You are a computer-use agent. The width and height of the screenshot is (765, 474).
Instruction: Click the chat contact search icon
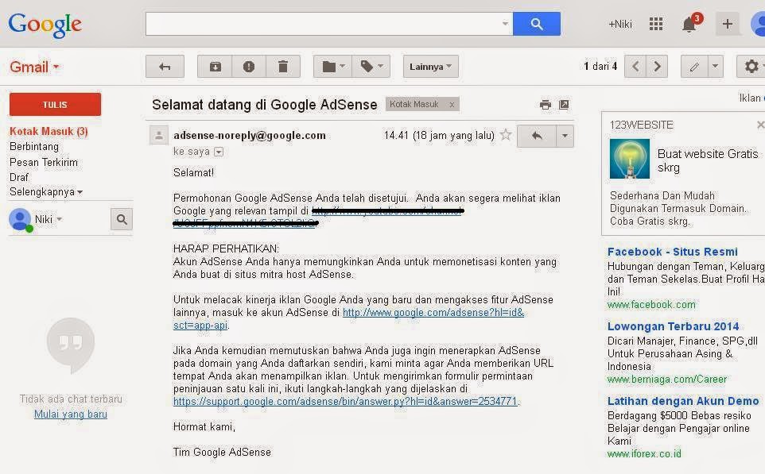(122, 219)
